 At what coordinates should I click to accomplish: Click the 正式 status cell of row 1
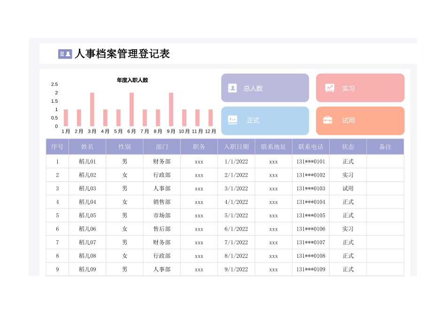pos(347,162)
